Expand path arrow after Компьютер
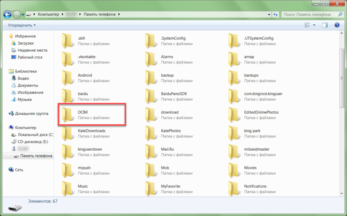 pos(62,15)
